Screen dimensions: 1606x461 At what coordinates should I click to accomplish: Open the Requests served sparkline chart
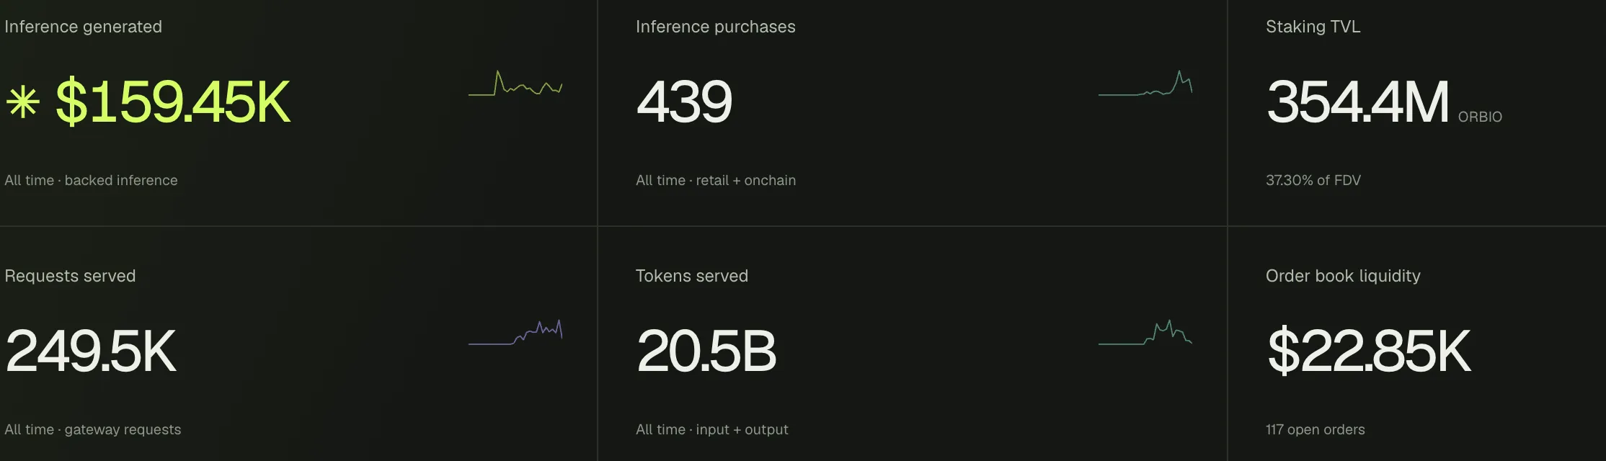(515, 333)
